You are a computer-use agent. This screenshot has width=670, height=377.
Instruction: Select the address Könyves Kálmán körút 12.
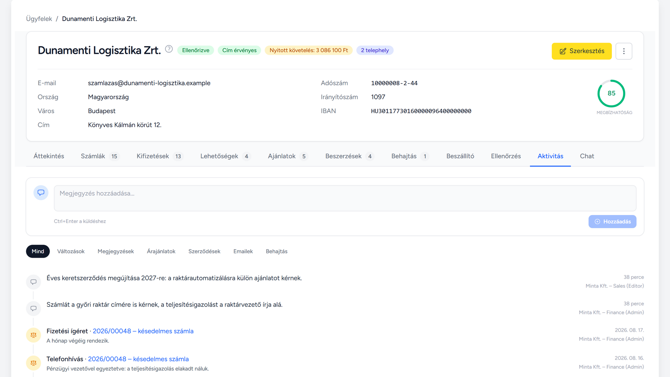click(x=125, y=125)
